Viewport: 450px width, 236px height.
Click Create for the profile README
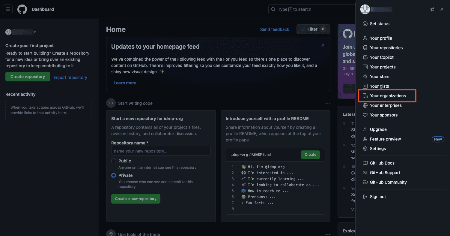pyautogui.click(x=310, y=155)
